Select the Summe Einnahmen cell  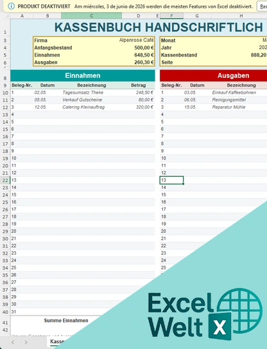[66, 321]
